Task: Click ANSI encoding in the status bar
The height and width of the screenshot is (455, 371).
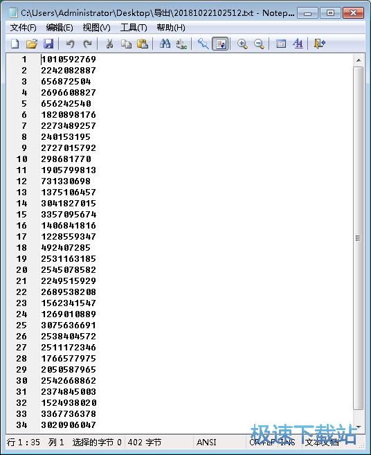Action: pos(206,442)
